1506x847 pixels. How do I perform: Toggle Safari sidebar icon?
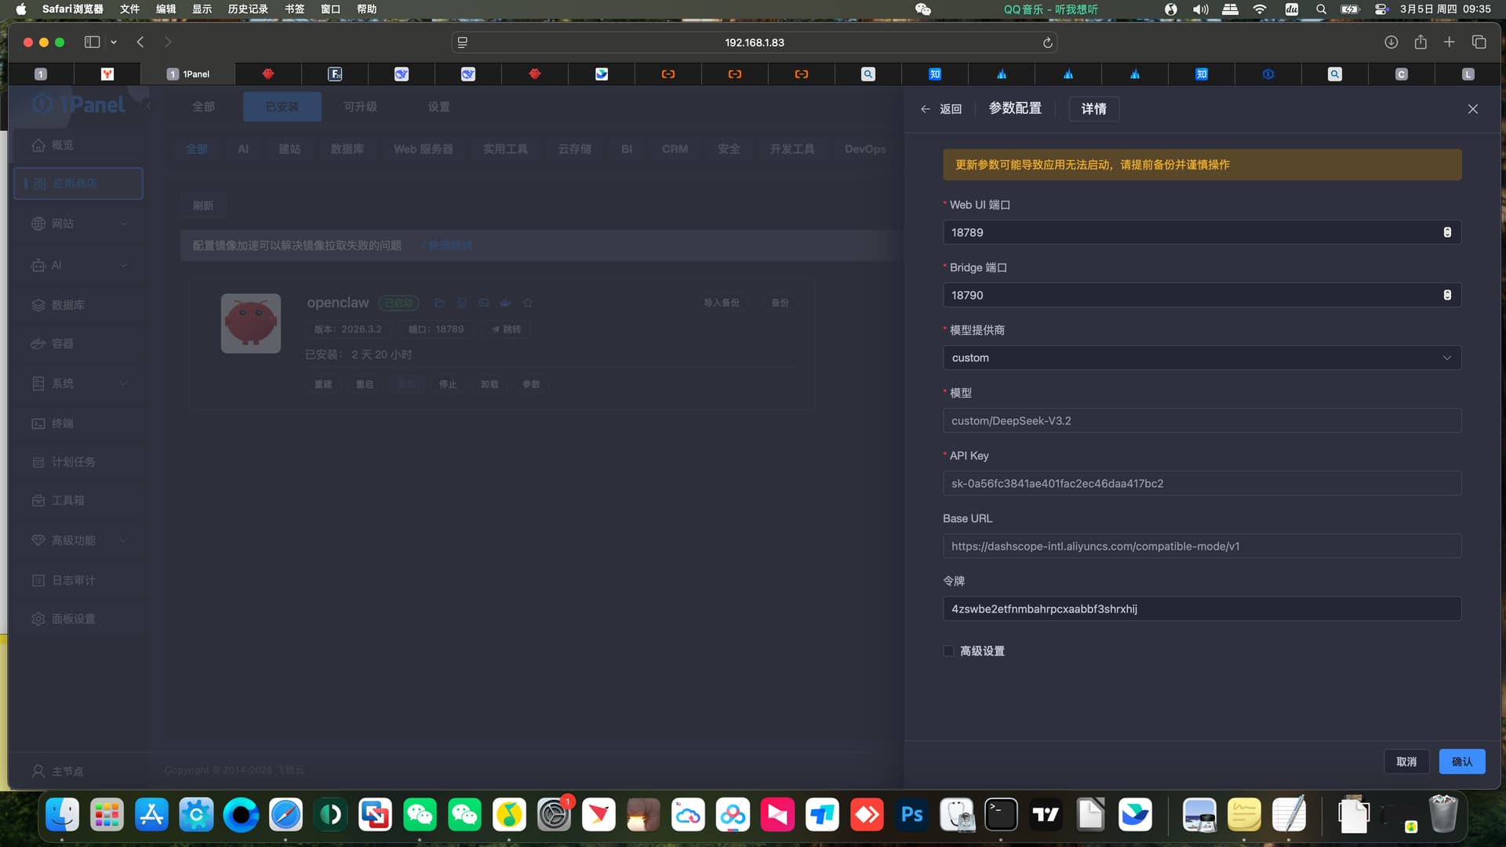pyautogui.click(x=92, y=42)
